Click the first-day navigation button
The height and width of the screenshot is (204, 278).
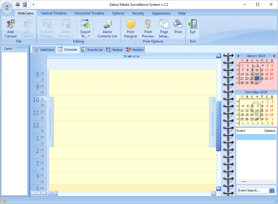point(33,194)
